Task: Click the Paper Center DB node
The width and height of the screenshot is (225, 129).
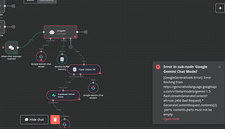Action: pyautogui.click(x=84, y=69)
